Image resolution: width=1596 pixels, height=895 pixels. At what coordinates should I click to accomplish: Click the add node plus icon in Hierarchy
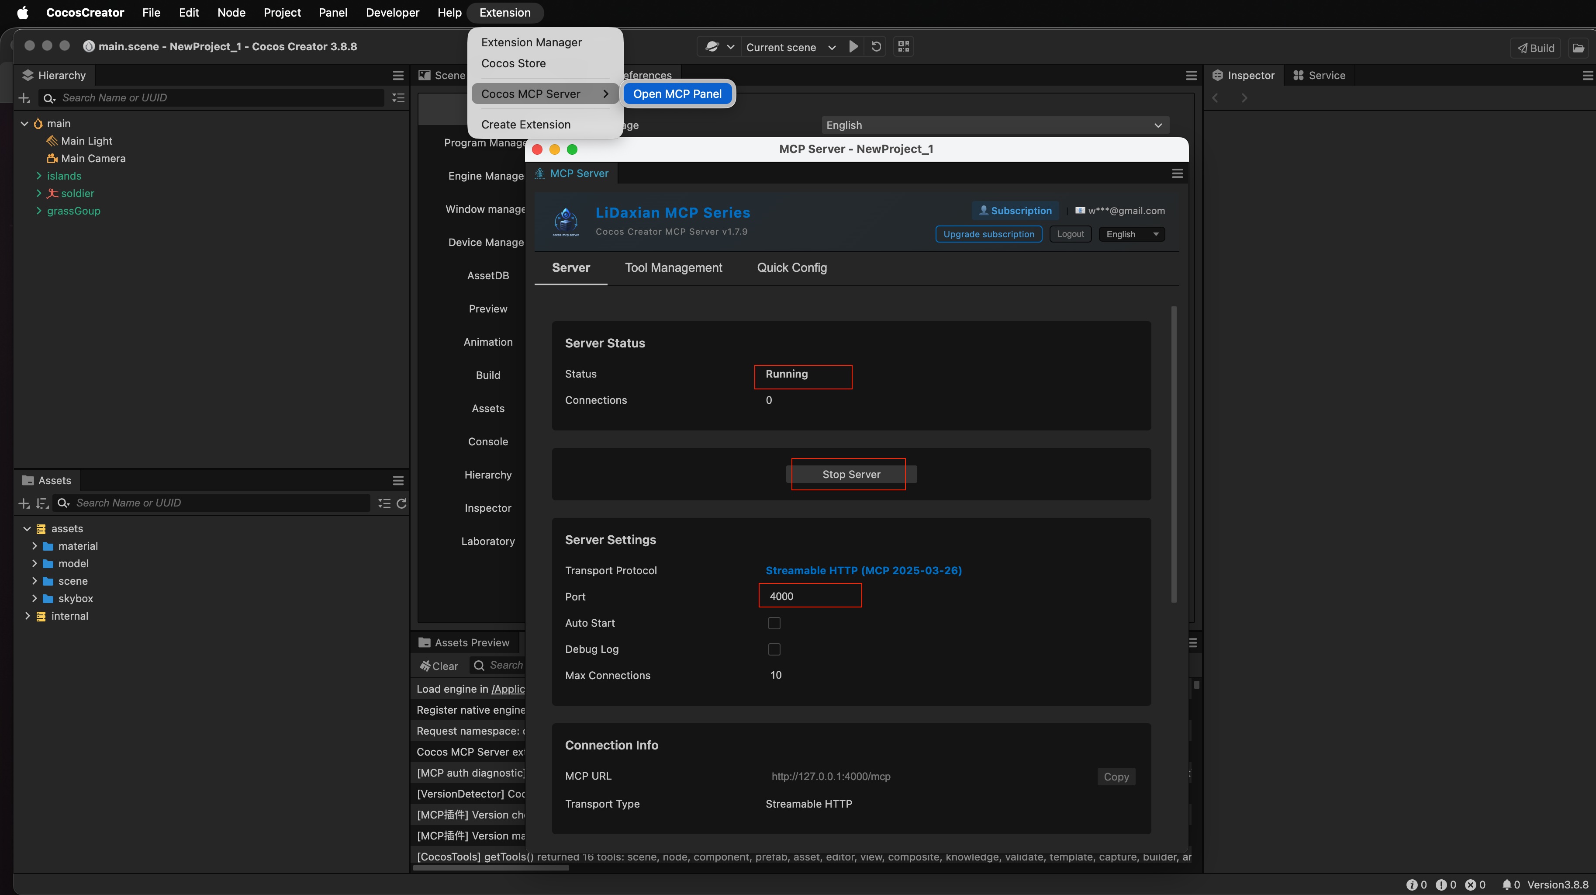coord(24,98)
